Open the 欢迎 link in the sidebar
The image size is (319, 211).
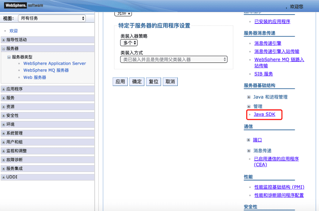click(14, 31)
